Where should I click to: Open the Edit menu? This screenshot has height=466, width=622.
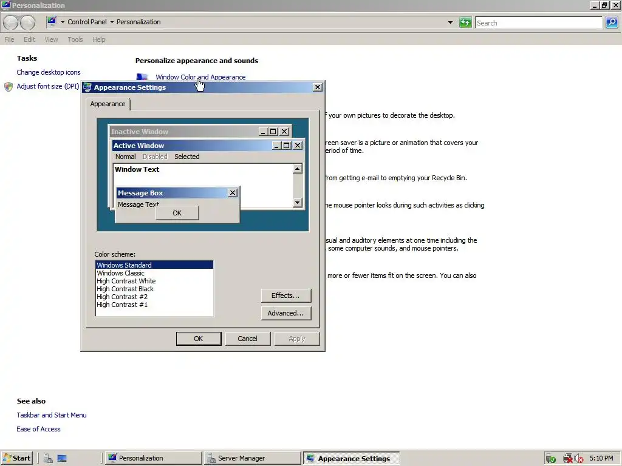(x=29, y=39)
